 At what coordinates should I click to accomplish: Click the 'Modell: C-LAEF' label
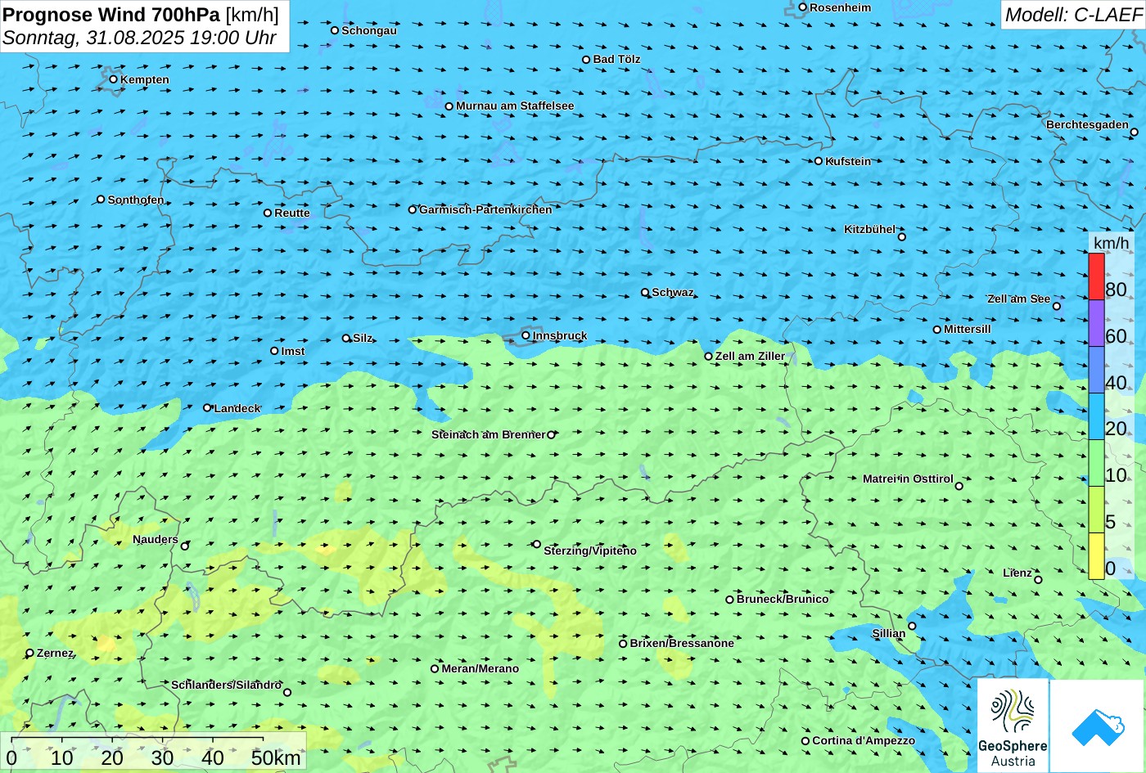tap(1072, 14)
